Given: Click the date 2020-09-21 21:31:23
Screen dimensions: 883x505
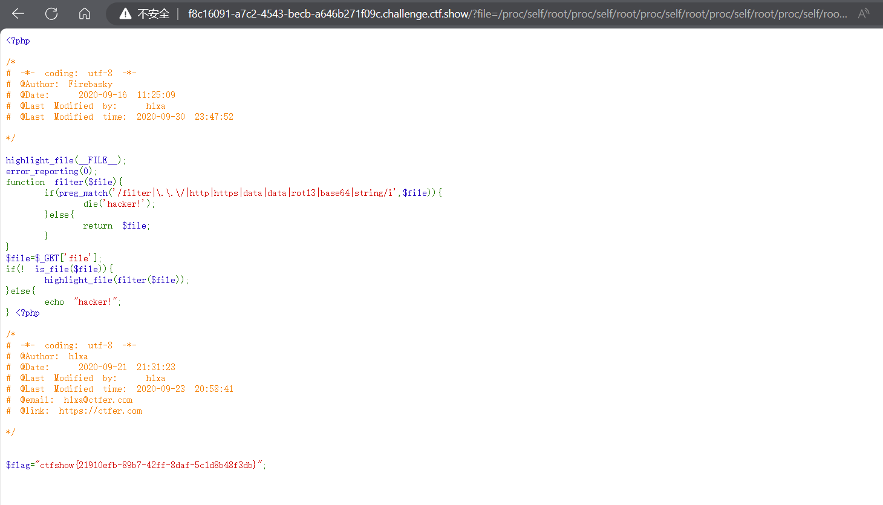Looking at the screenshot, I should point(127,367).
